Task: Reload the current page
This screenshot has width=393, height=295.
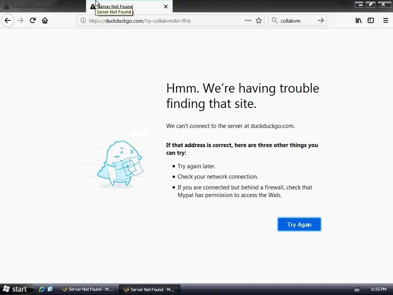Action: pyautogui.click(x=33, y=21)
